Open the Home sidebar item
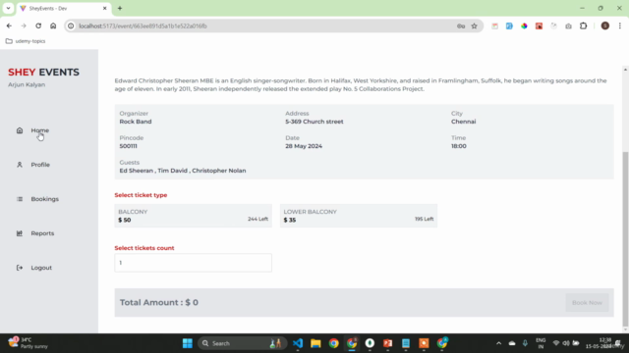The height and width of the screenshot is (353, 629). (x=40, y=130)
